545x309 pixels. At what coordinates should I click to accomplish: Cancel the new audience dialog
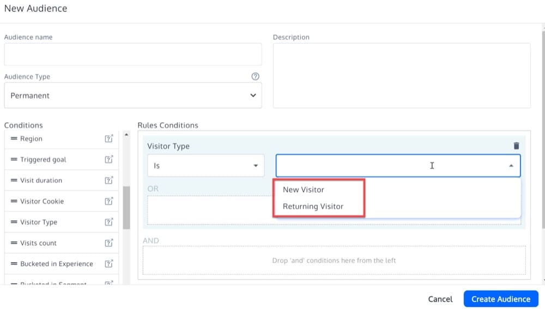440,299
